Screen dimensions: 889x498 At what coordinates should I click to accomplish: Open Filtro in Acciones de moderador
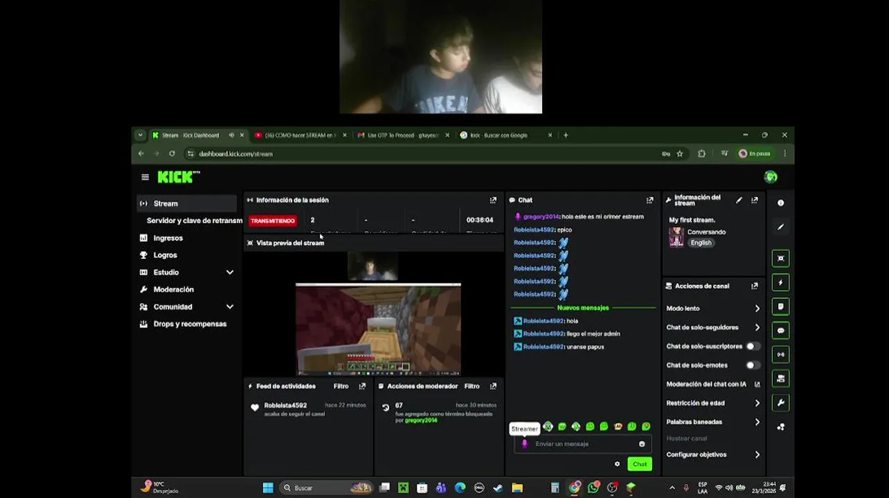point(472,386)
